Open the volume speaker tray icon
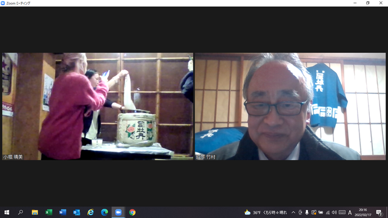Screen dimensions: 388x218 coord(334,213)
